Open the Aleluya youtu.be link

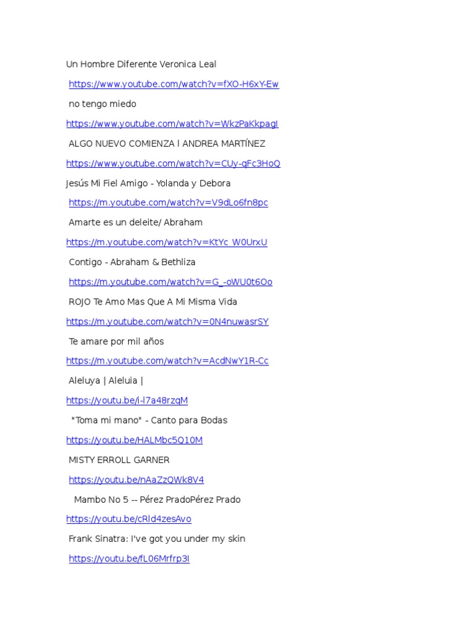pyautogui.click(x=127, y=401)
